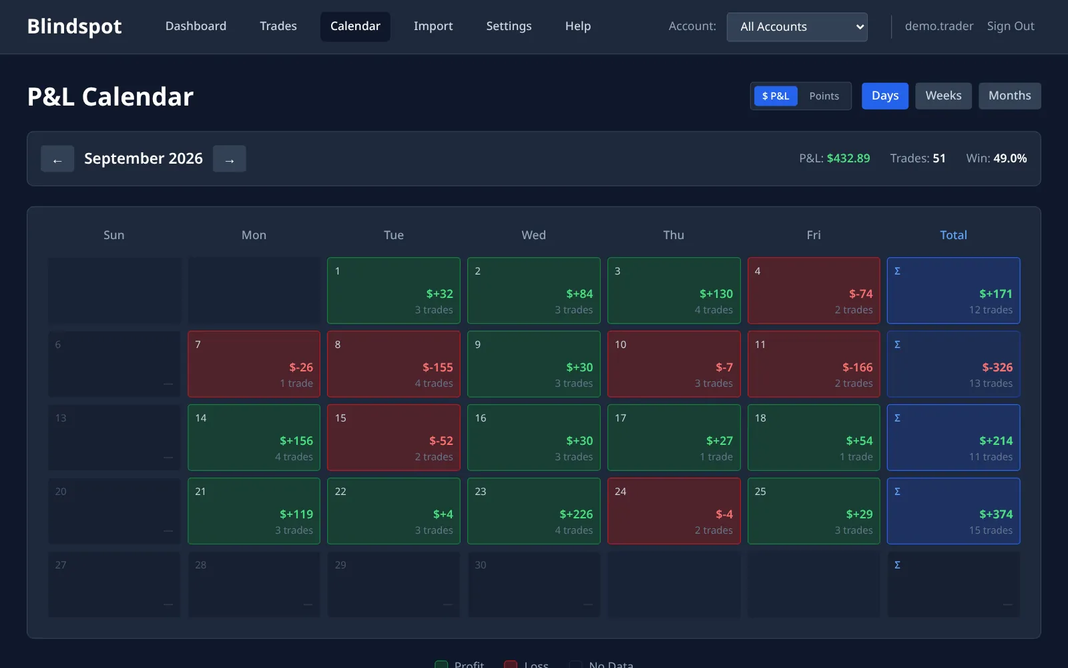This screenshot has width=1068, height=668.
Task: Click sigma icon in week one total
Action: click(897, 271)
